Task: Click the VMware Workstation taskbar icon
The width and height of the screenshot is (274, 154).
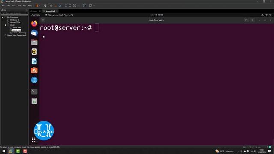Action: 11,151
